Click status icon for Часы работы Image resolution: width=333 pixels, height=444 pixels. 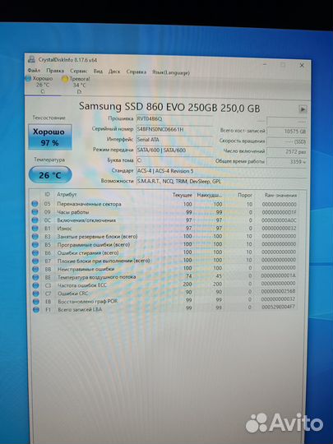click(35, 212)
